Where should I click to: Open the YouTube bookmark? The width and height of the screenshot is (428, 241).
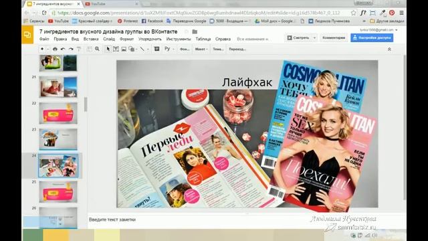point(58,21)
